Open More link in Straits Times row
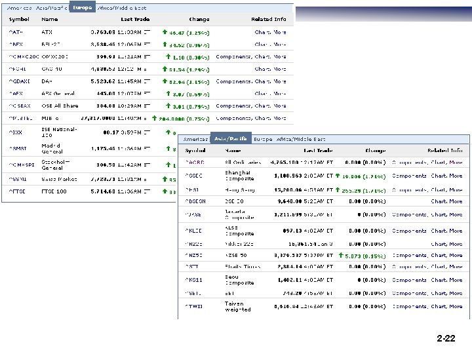 (x=456, y=266)
